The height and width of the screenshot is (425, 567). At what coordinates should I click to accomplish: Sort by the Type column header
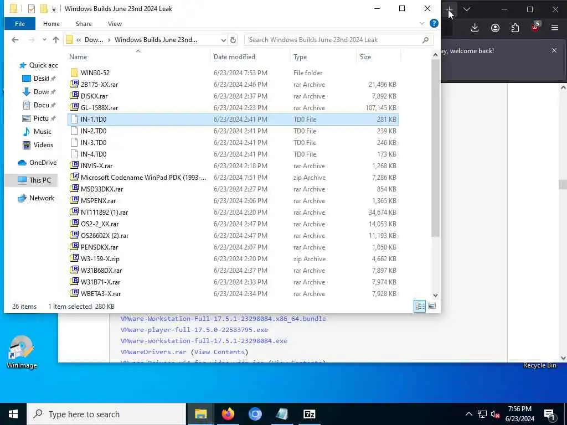click(x=300, y=57)
